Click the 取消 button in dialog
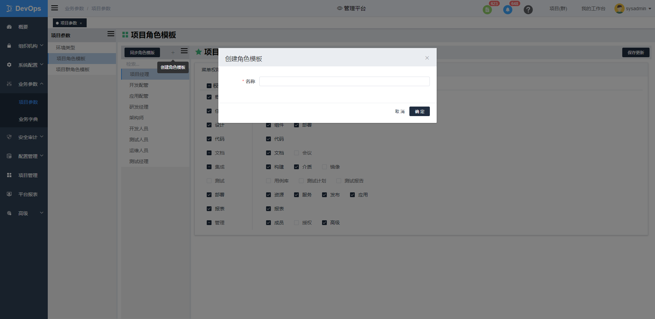Viewport: 655px width, 319px height. pos(400,111)
